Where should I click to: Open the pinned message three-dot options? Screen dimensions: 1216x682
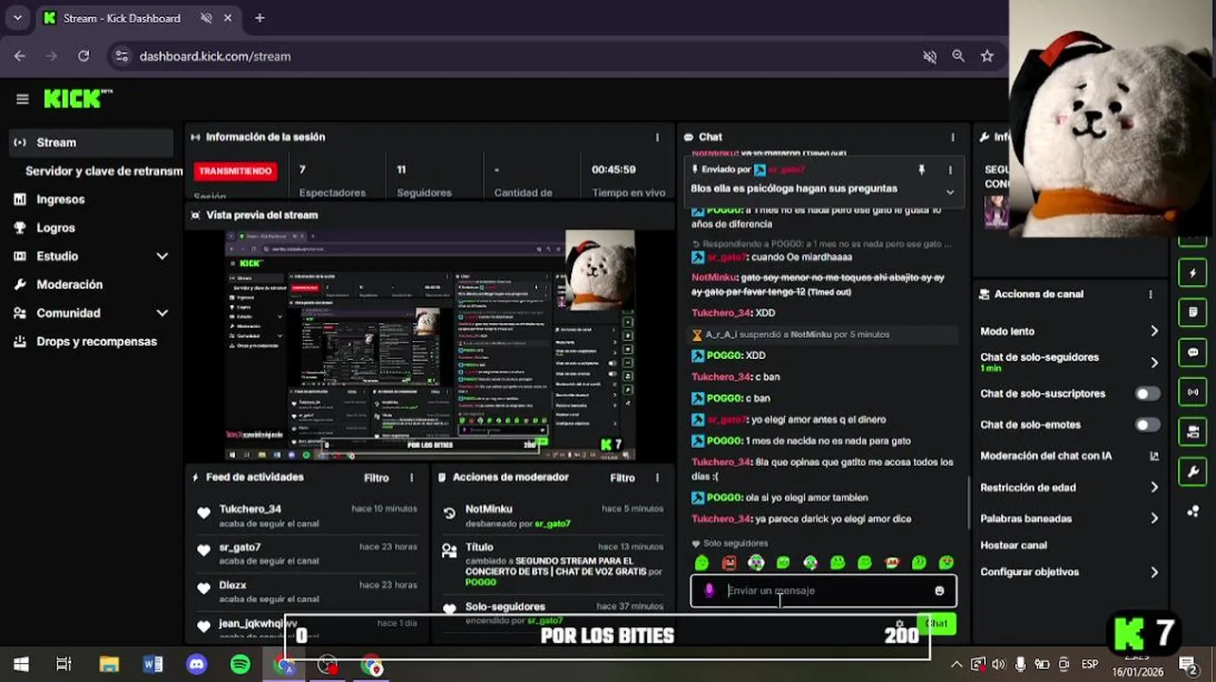tap(950, 170)
